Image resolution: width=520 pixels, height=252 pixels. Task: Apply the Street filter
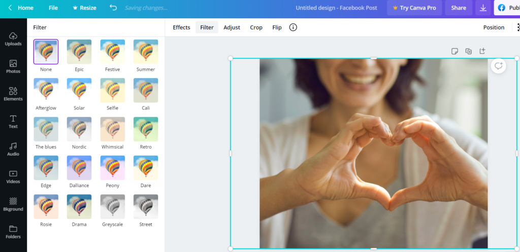tap(146, 207)
